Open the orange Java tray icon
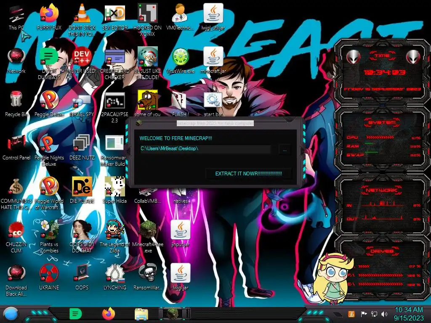Screen dimensions: 431x323 click(351, 314)
